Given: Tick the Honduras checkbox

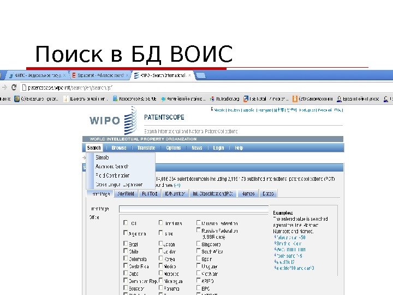Looking at the screenshot, I should [160, 222].
